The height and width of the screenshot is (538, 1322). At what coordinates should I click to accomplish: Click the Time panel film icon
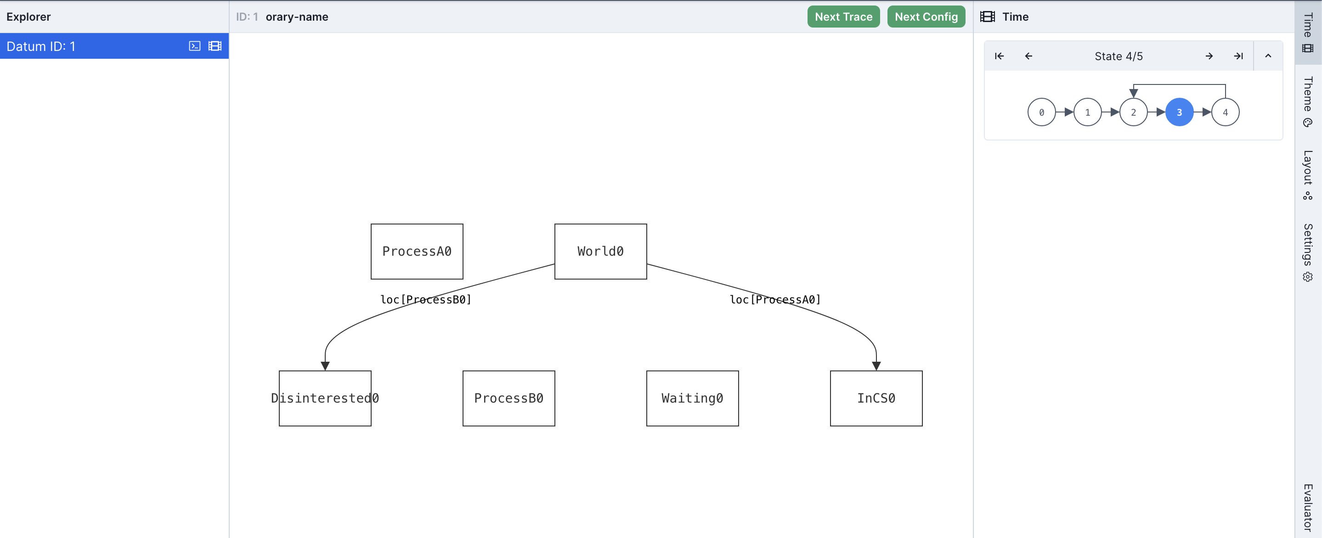(988, 17)
